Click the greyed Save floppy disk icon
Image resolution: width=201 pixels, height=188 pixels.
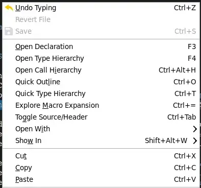9,31
